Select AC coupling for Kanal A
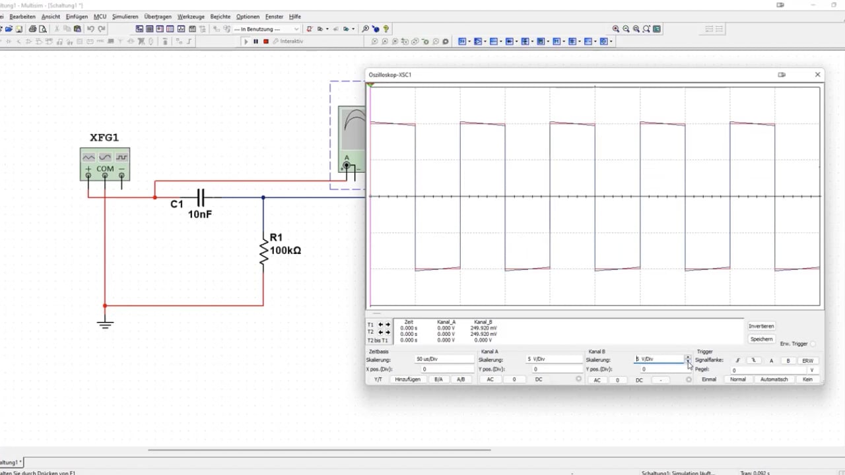Screen dimensions: 845x475 coord(490,379)
